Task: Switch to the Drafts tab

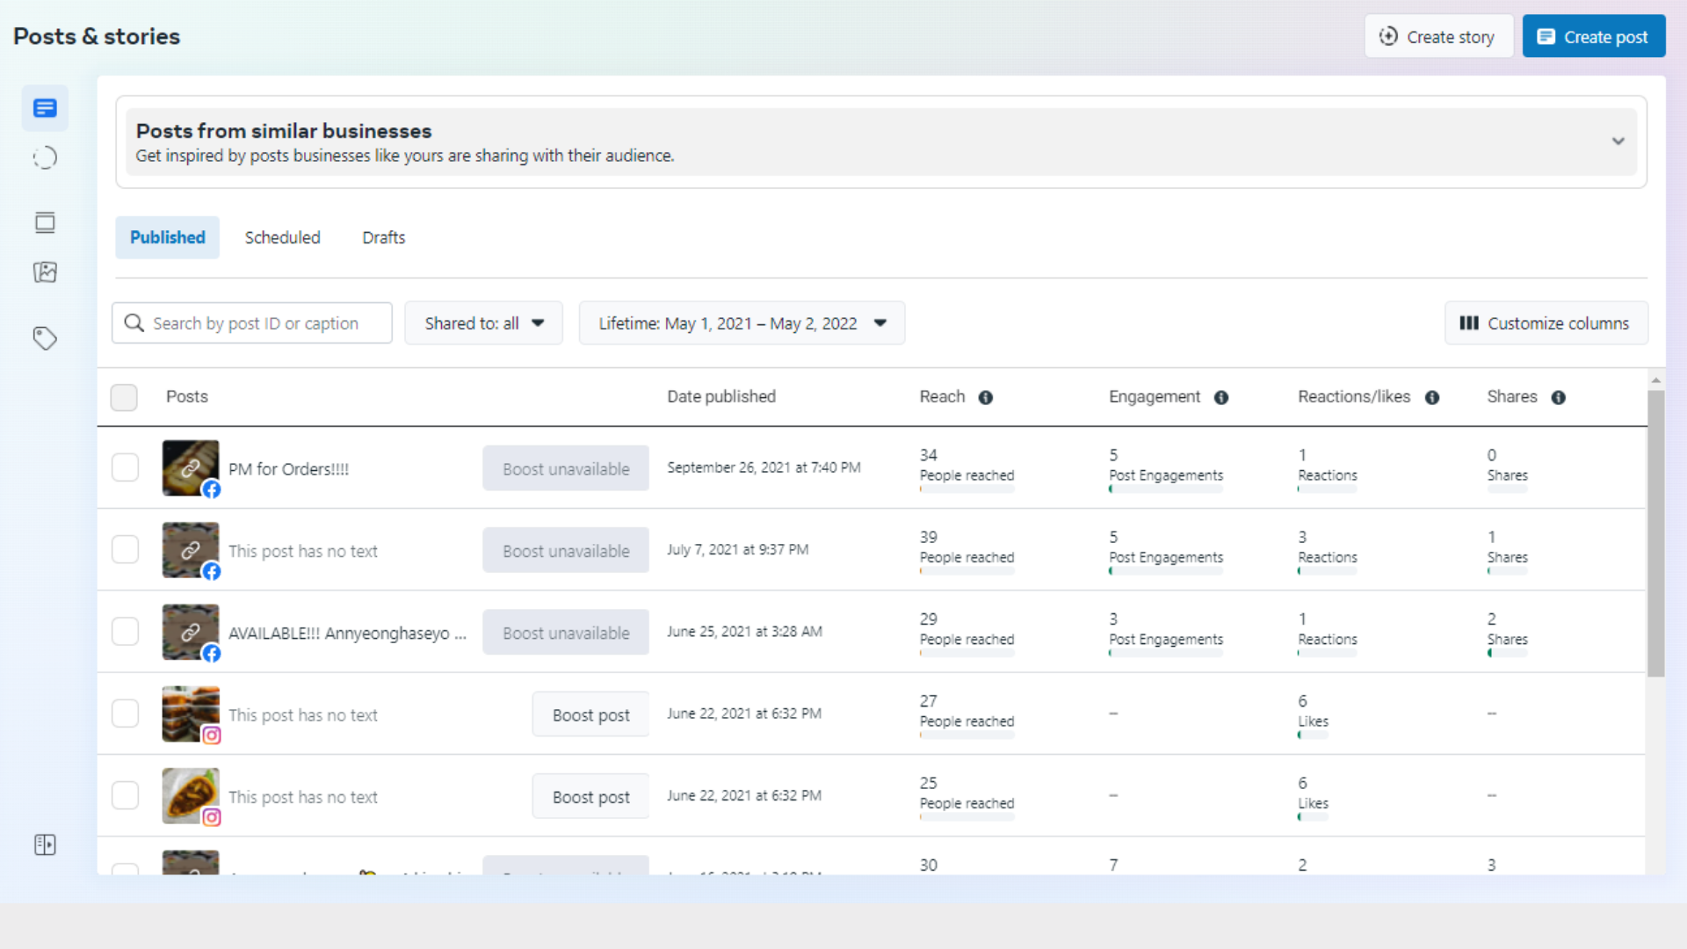Action: 384,237
